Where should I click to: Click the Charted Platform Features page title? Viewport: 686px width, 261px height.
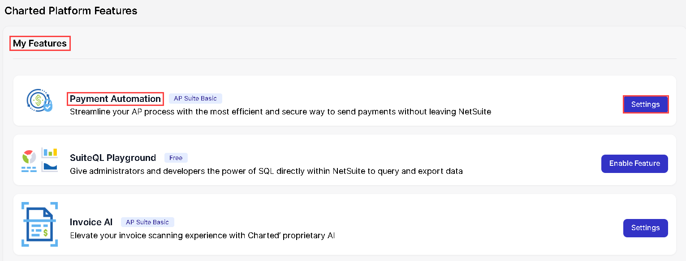(71, 10)
